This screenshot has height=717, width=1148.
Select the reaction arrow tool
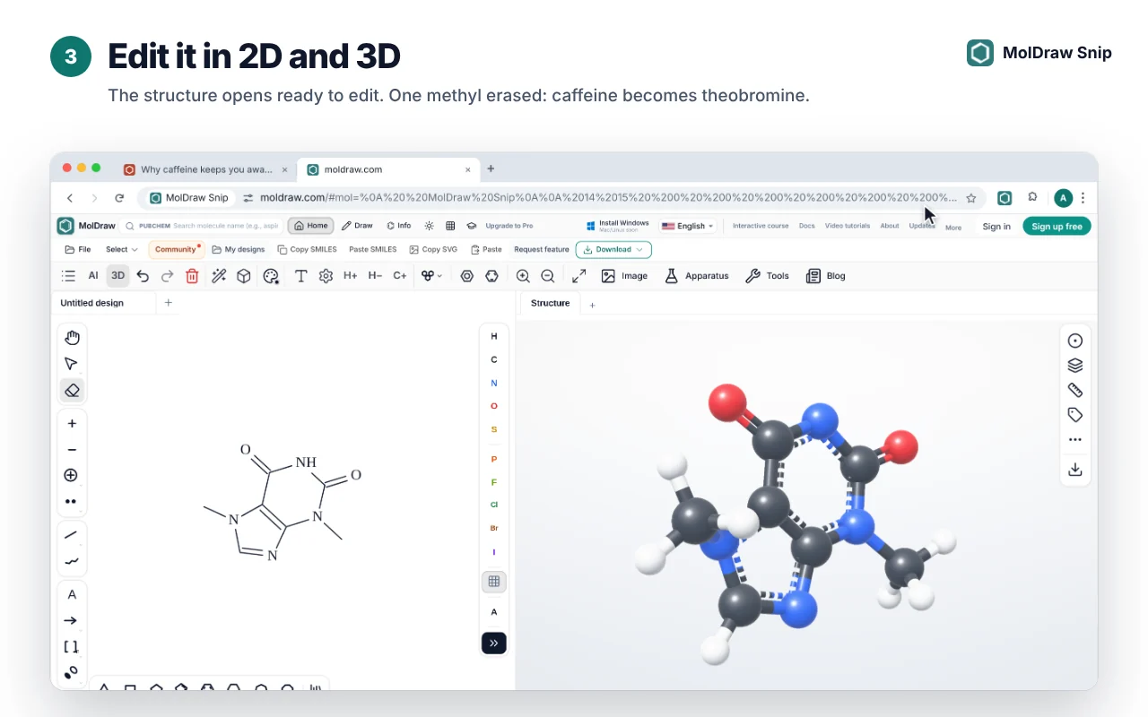point(72,620)
